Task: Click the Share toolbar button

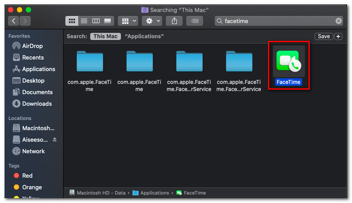Action: tap(174, 21)
